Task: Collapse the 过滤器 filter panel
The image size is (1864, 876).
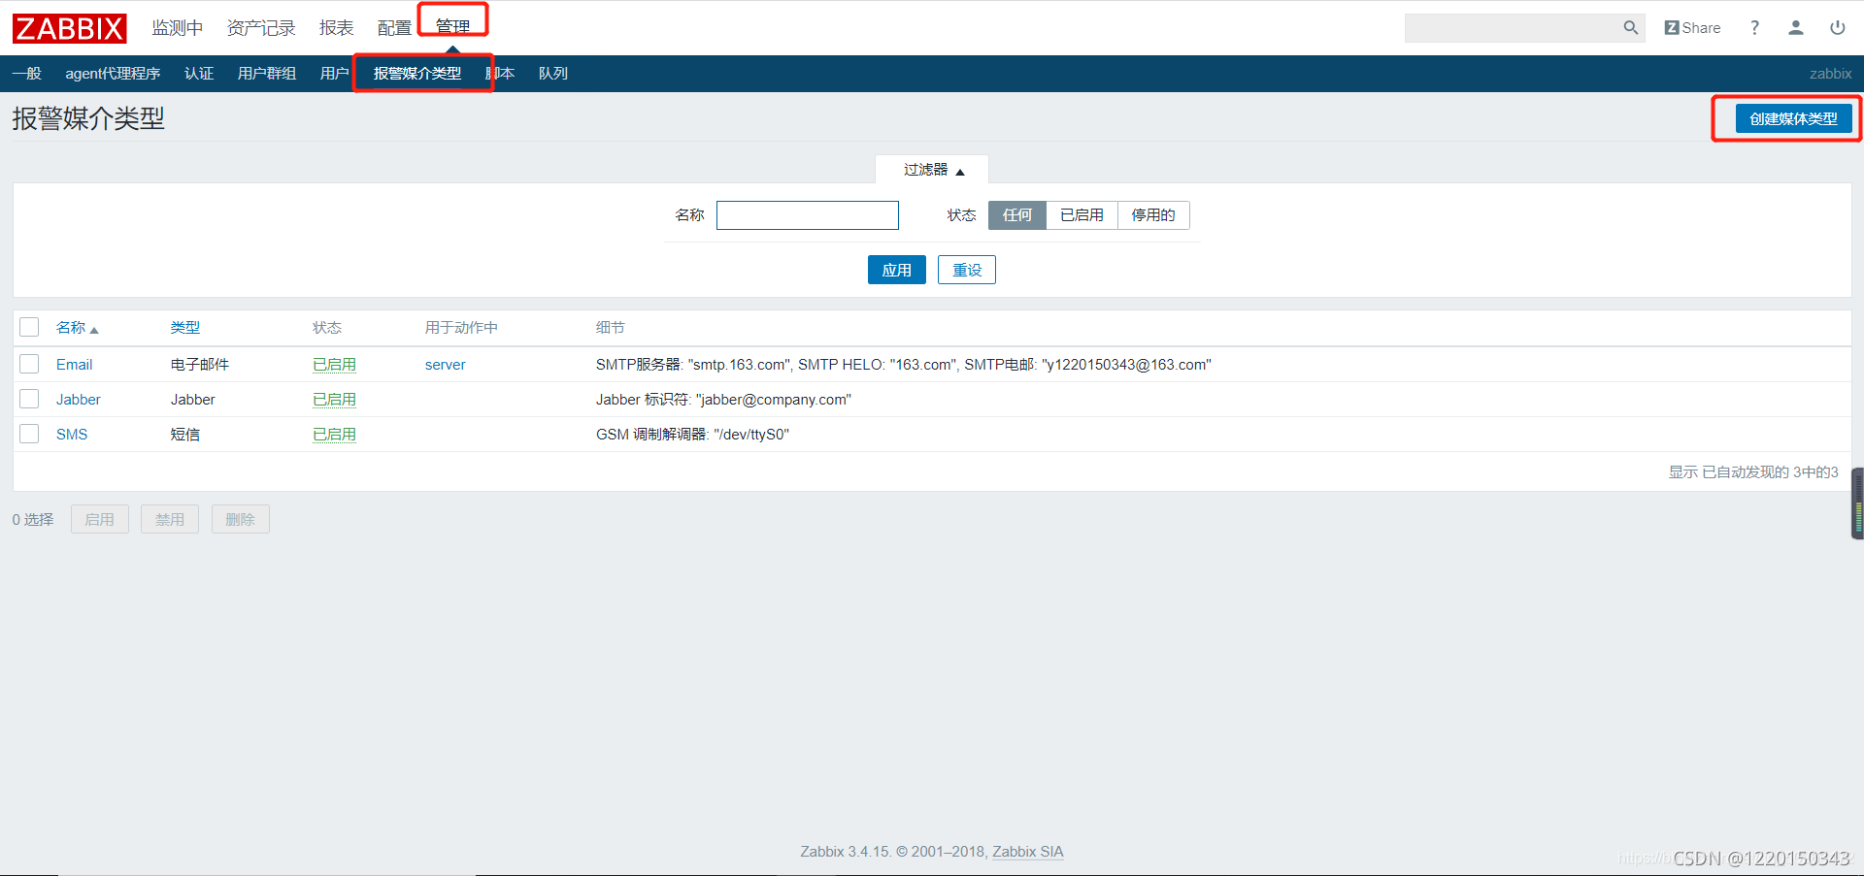Action: point(933,170)
